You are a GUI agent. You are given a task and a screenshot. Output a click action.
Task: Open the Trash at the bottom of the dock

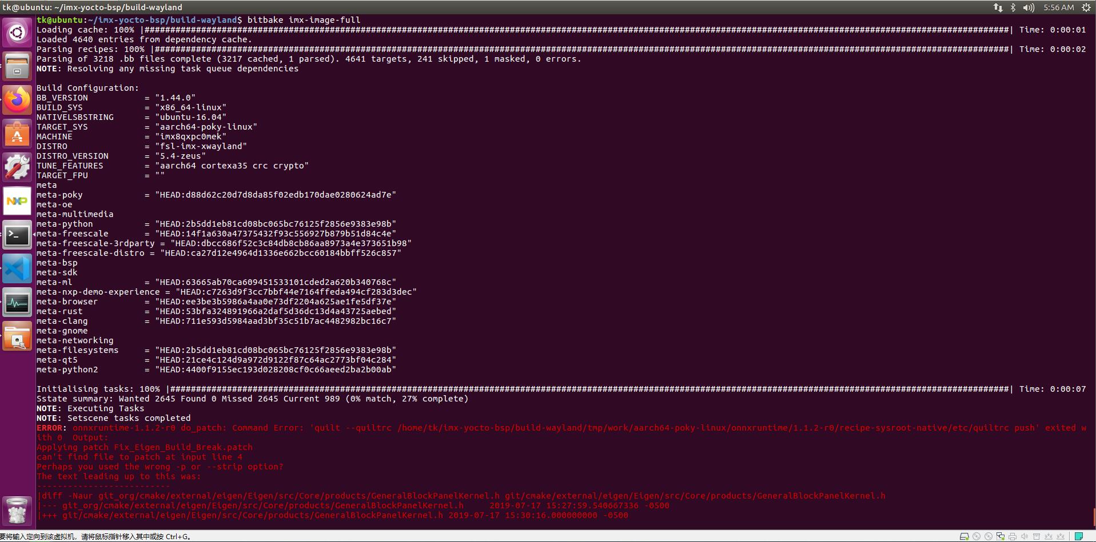17,510
